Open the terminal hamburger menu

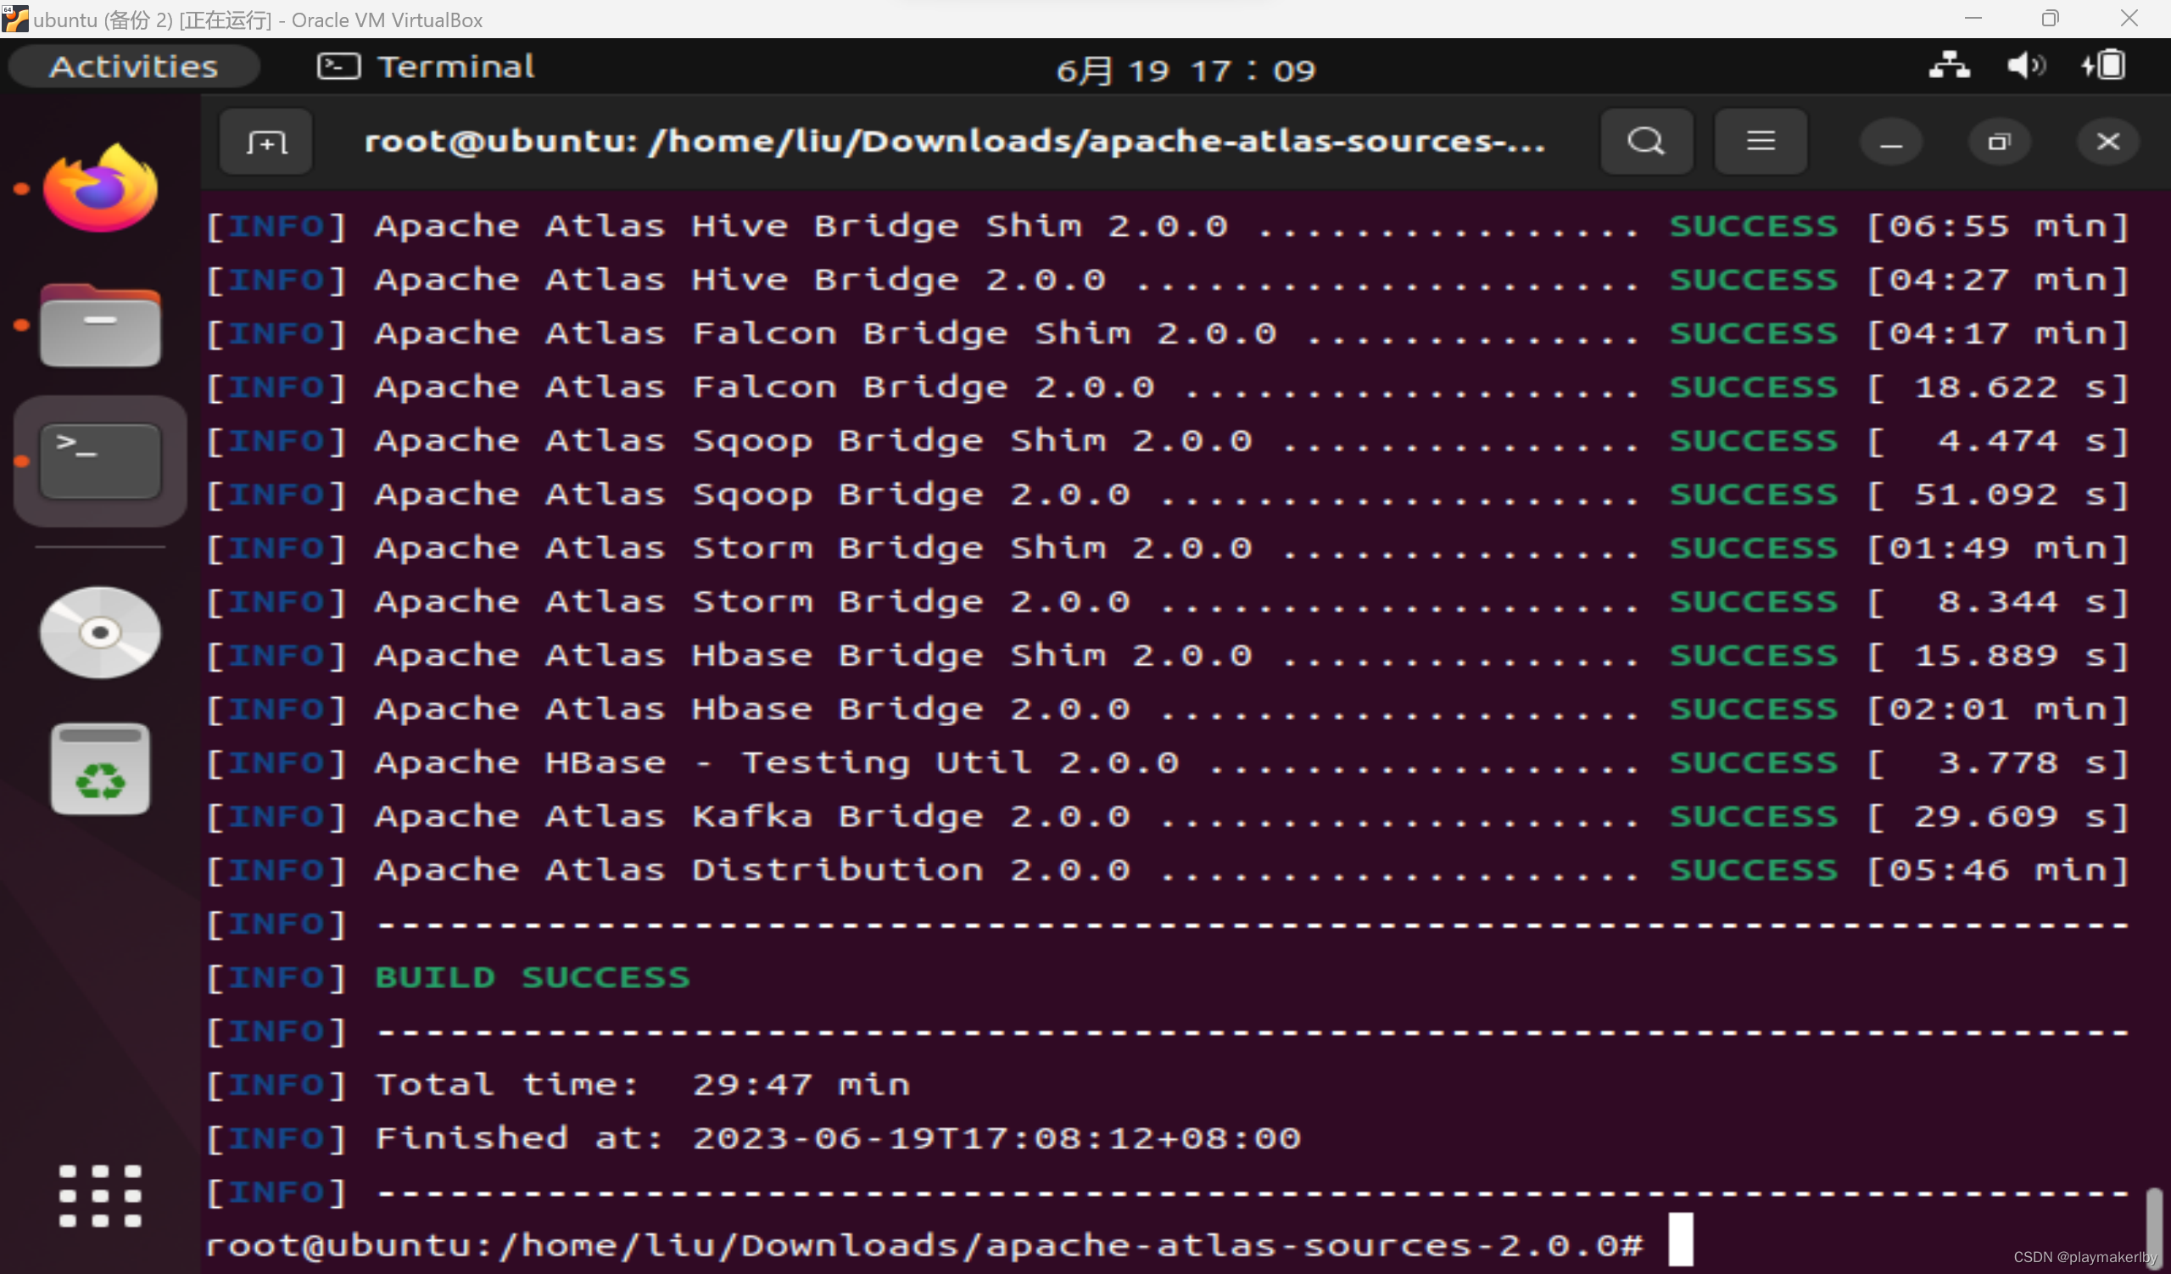[x=1760, y=142]
